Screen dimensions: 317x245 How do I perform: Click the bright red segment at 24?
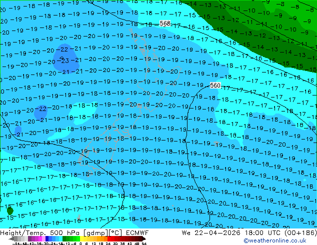109,238
